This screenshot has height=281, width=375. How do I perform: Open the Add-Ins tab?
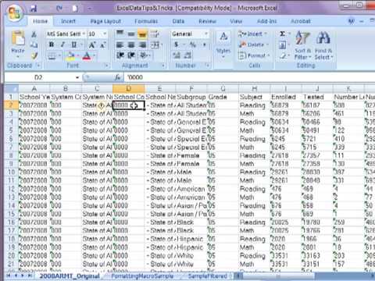[x=267, y=21]
